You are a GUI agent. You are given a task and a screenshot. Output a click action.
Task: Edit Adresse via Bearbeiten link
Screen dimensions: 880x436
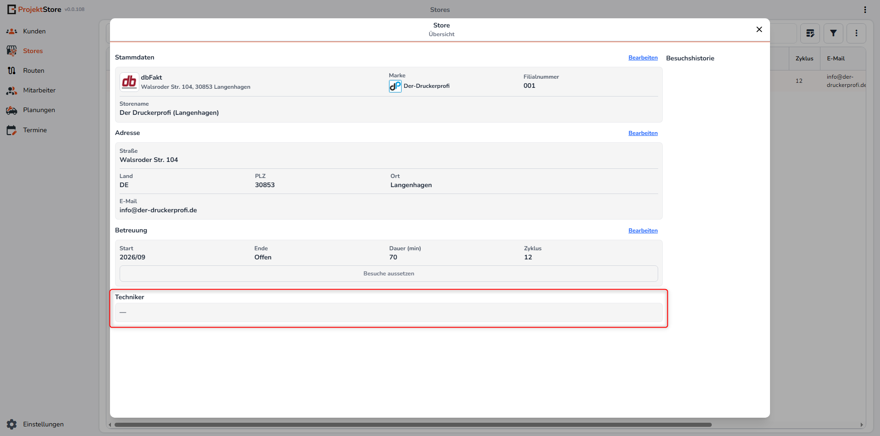(x=643, y=133)
